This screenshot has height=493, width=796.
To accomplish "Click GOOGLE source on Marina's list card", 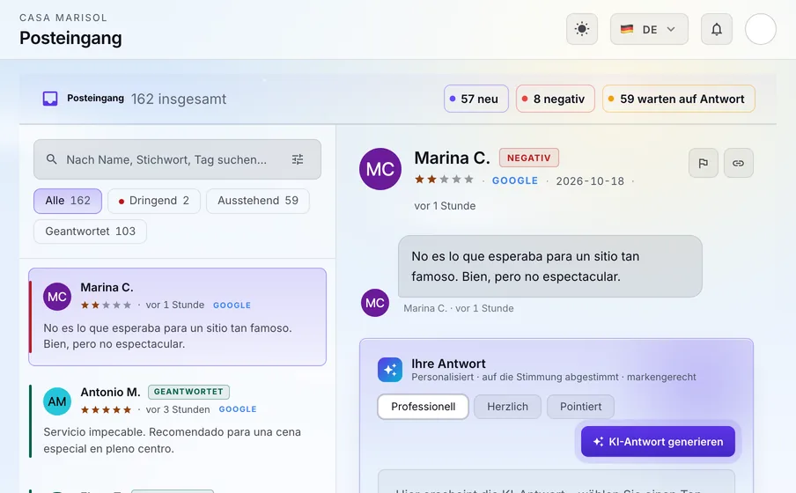I will (232, 305).
